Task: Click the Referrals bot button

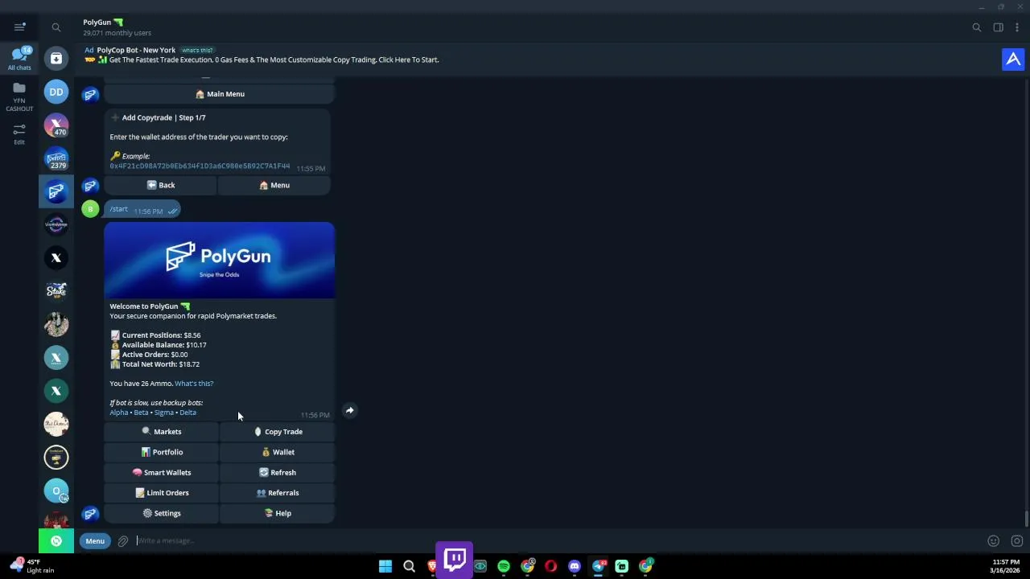Action: [277, 493]
